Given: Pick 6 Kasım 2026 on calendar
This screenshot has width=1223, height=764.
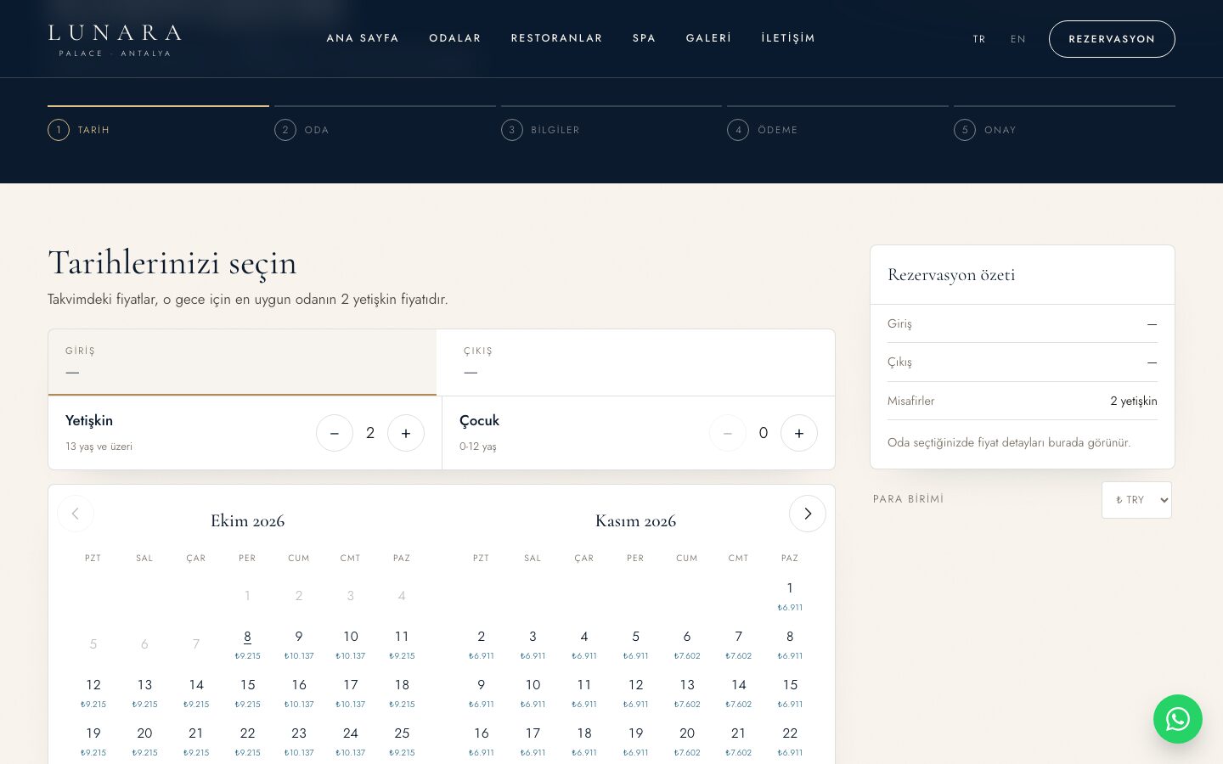Looking at the screenshot, I should tap(687, 644).
